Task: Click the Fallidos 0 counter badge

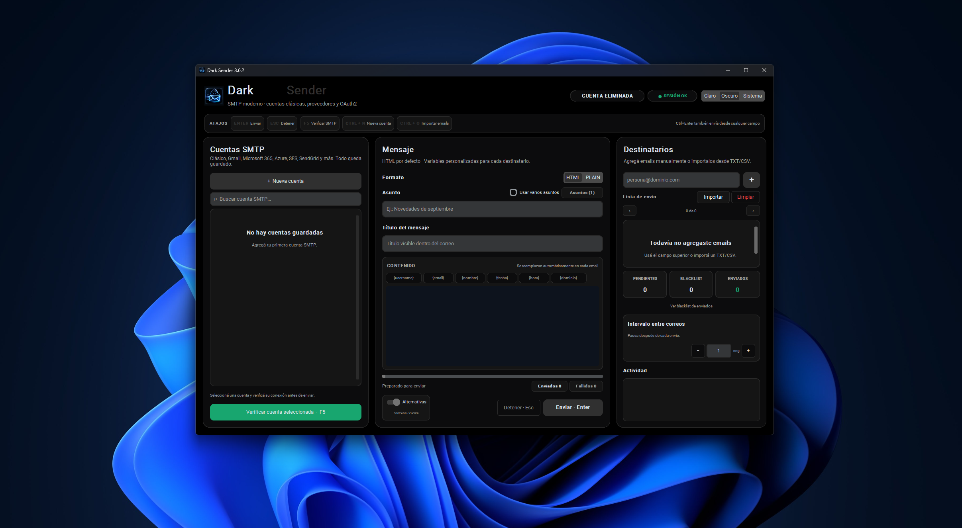Action: coord(586,386)
